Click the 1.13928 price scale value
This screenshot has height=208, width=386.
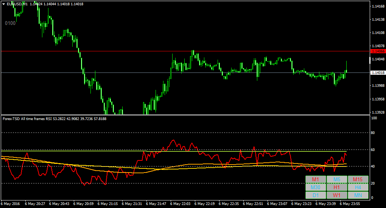point(378,112)
